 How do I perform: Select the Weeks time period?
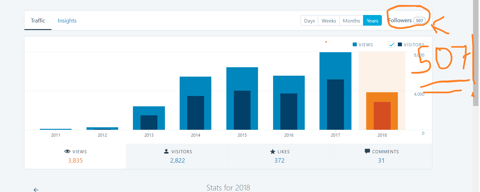click(329, 20)
